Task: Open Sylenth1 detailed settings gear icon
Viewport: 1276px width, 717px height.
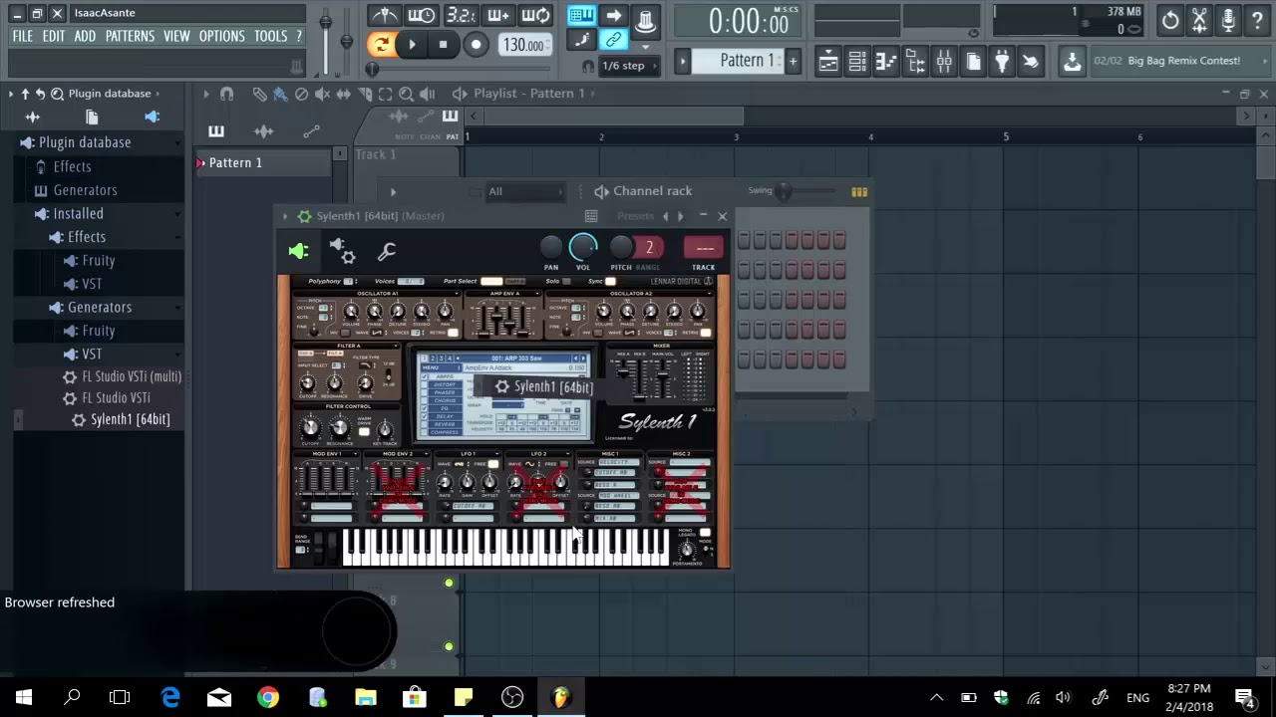Action: [342, 251]
